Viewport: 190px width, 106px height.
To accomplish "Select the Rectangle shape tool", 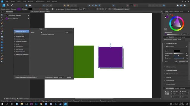I will (2, 42).
